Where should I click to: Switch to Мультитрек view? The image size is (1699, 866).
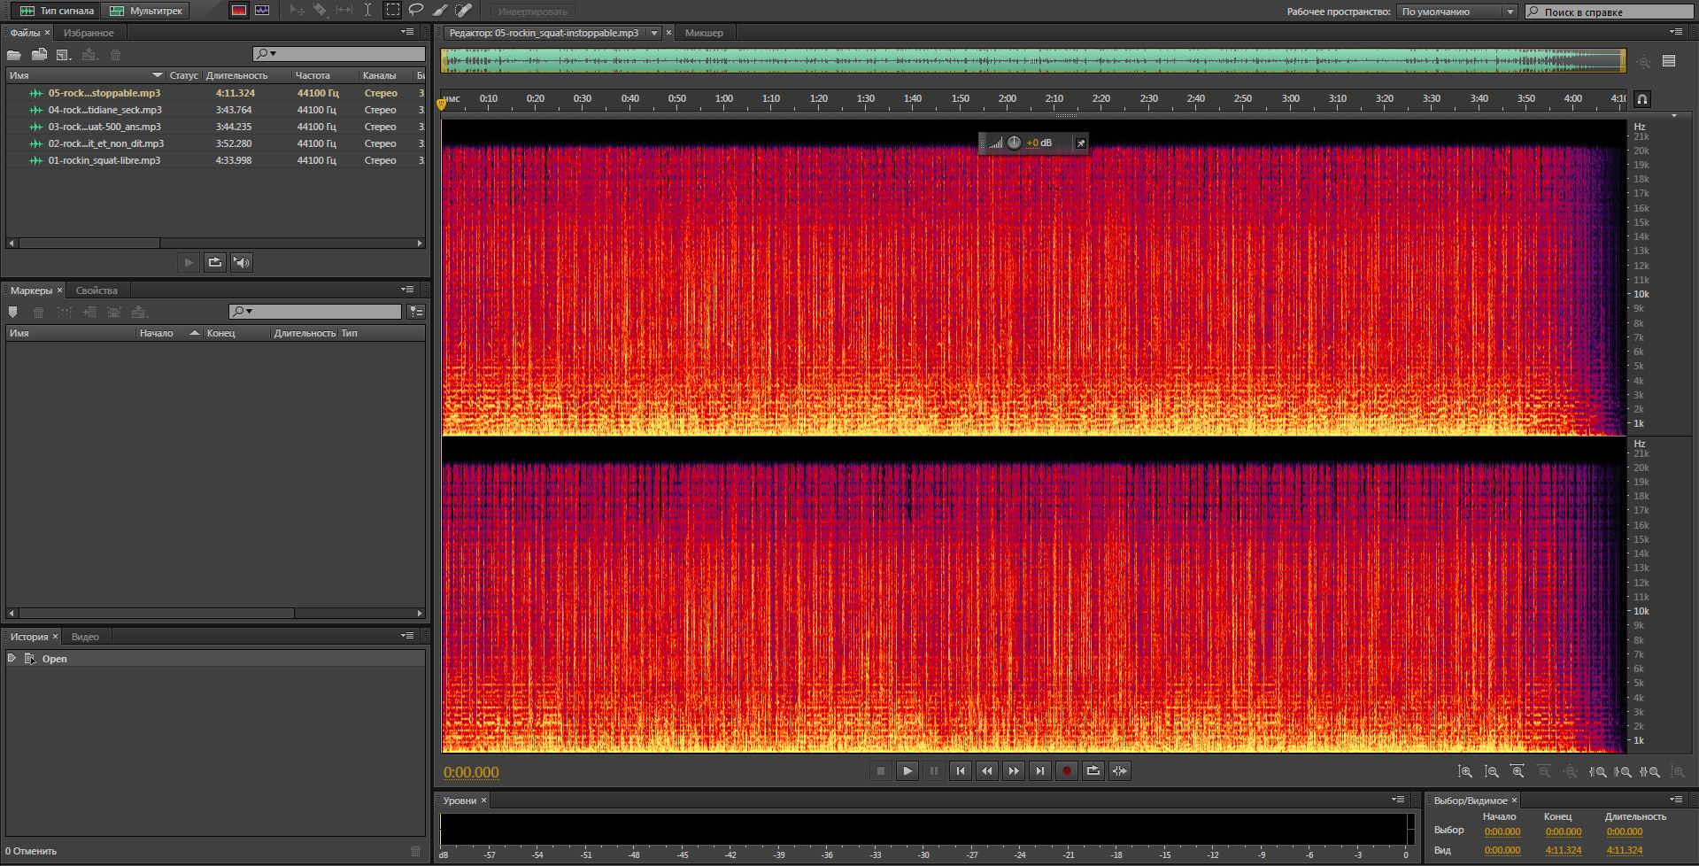point(146,11)
